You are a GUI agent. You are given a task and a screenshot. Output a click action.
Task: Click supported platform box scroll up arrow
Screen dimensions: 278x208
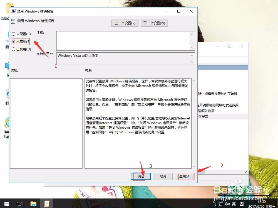coord(192,55)
